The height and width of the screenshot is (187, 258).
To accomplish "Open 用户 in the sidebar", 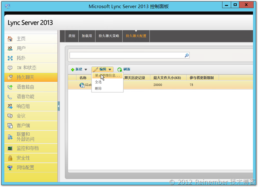I will (x=31, y=48).
